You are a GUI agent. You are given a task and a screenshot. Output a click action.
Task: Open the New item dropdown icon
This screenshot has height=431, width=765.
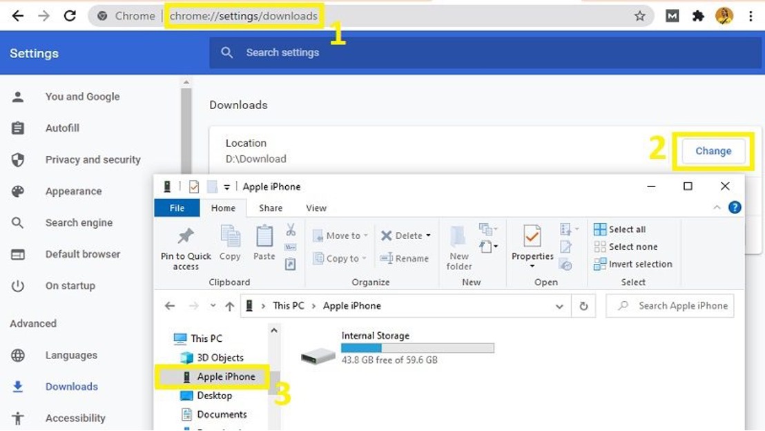pyautogui.click(x=488, y=229)
